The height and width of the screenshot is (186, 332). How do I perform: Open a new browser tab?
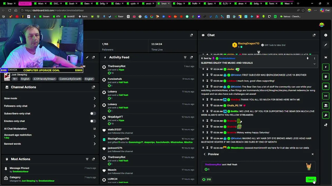click(x=298, y=4)
